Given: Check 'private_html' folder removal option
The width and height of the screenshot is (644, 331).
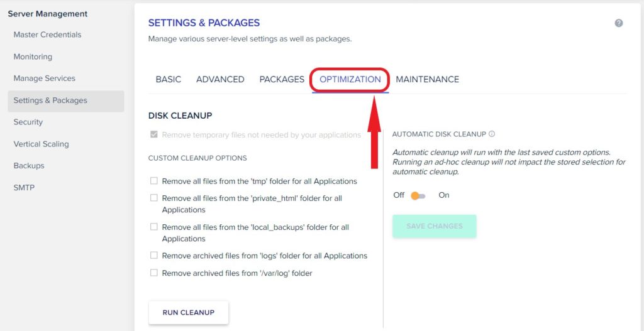Looking at the screenshot, I should [153, 198].
